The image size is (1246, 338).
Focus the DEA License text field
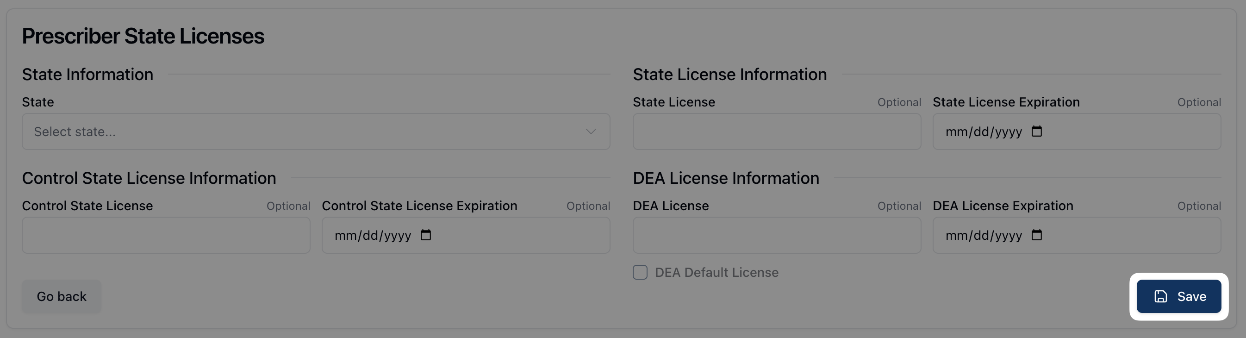click(776, 235)
